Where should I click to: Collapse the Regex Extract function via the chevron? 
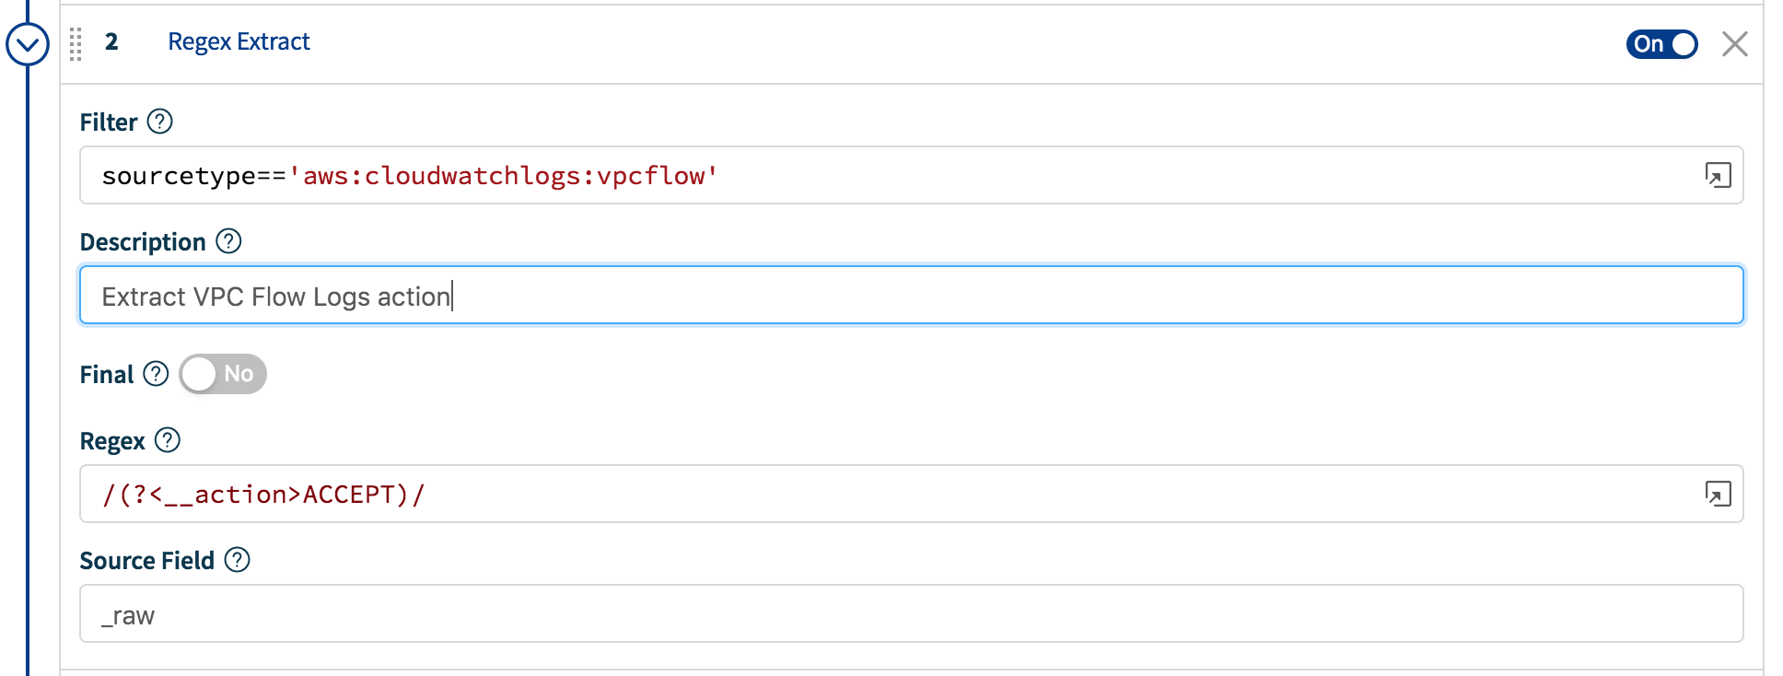pos(27,43)
